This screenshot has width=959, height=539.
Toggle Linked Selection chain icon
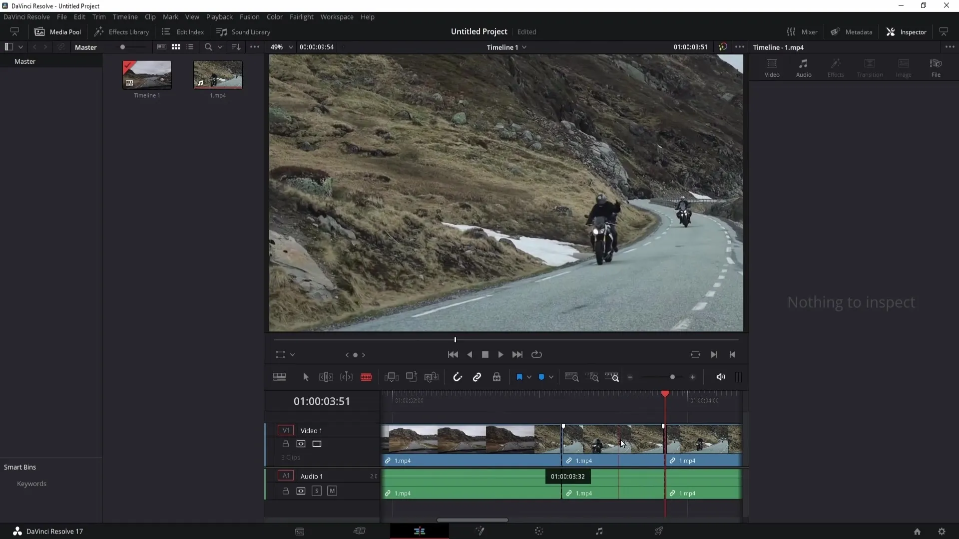477,377
